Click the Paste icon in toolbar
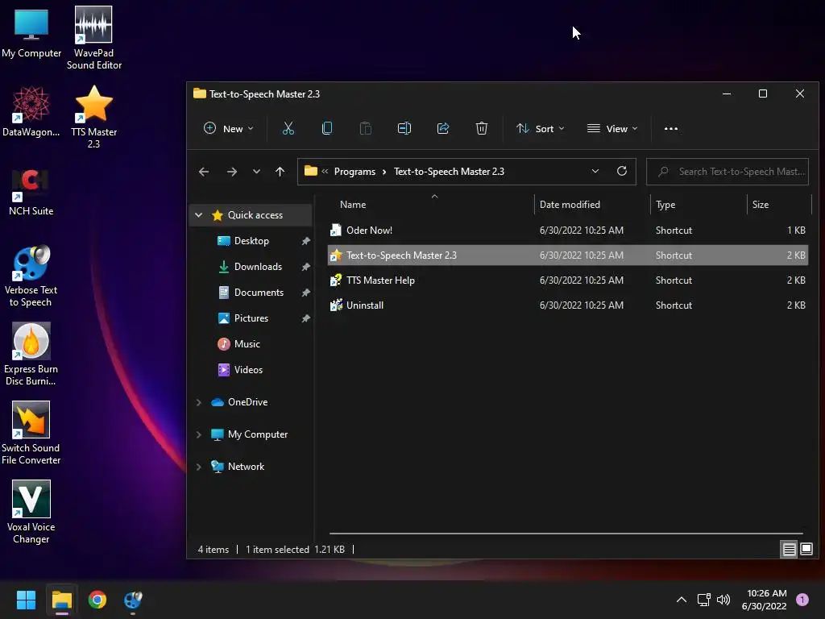The width and height of the screenshot is (825, 619). [365, 128]
